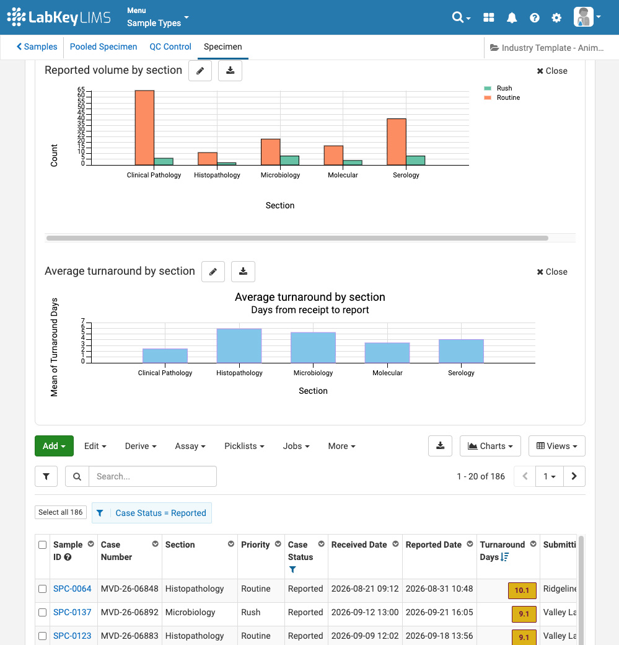Click the search magnifier beside the search box
The width and height of the screenshot is (619, 645).
77,476
